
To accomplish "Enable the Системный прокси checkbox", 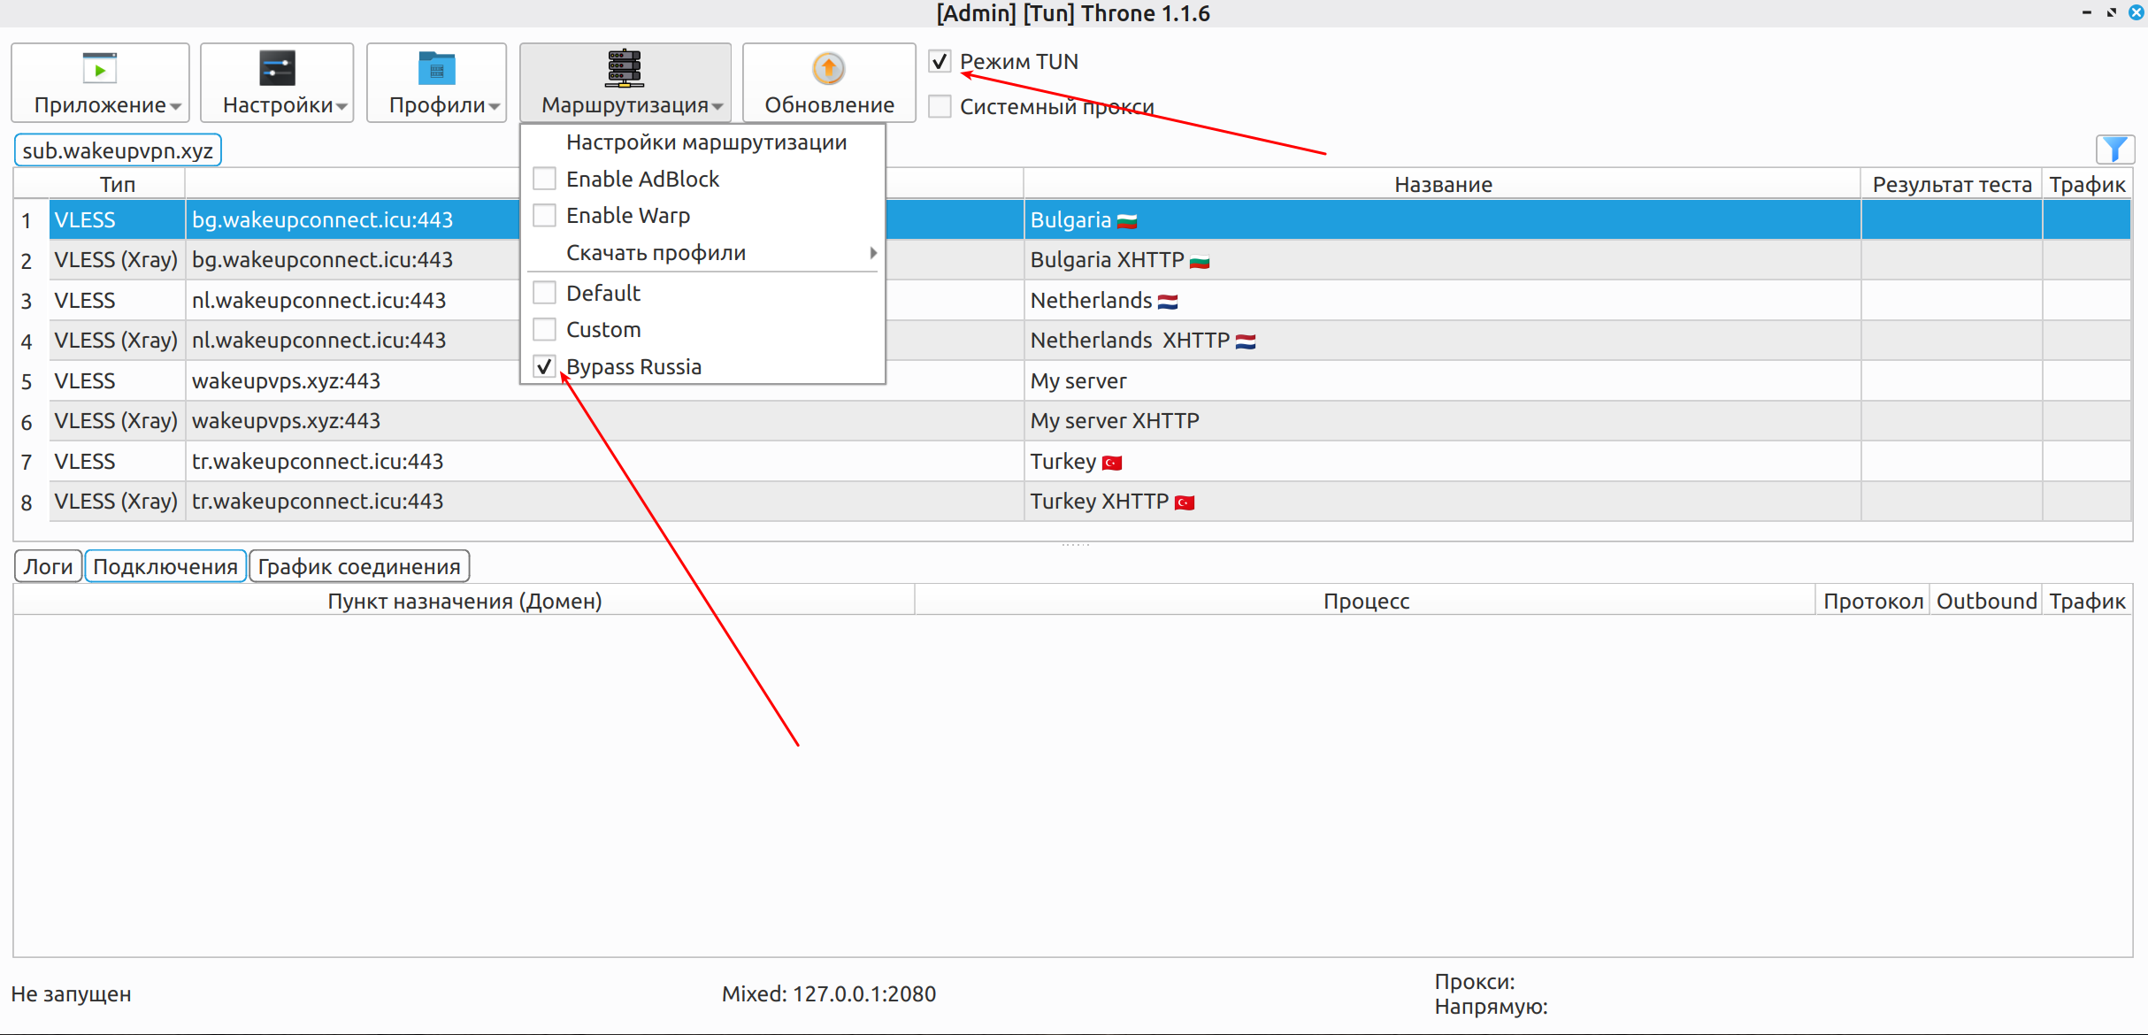I will [940, 106].
